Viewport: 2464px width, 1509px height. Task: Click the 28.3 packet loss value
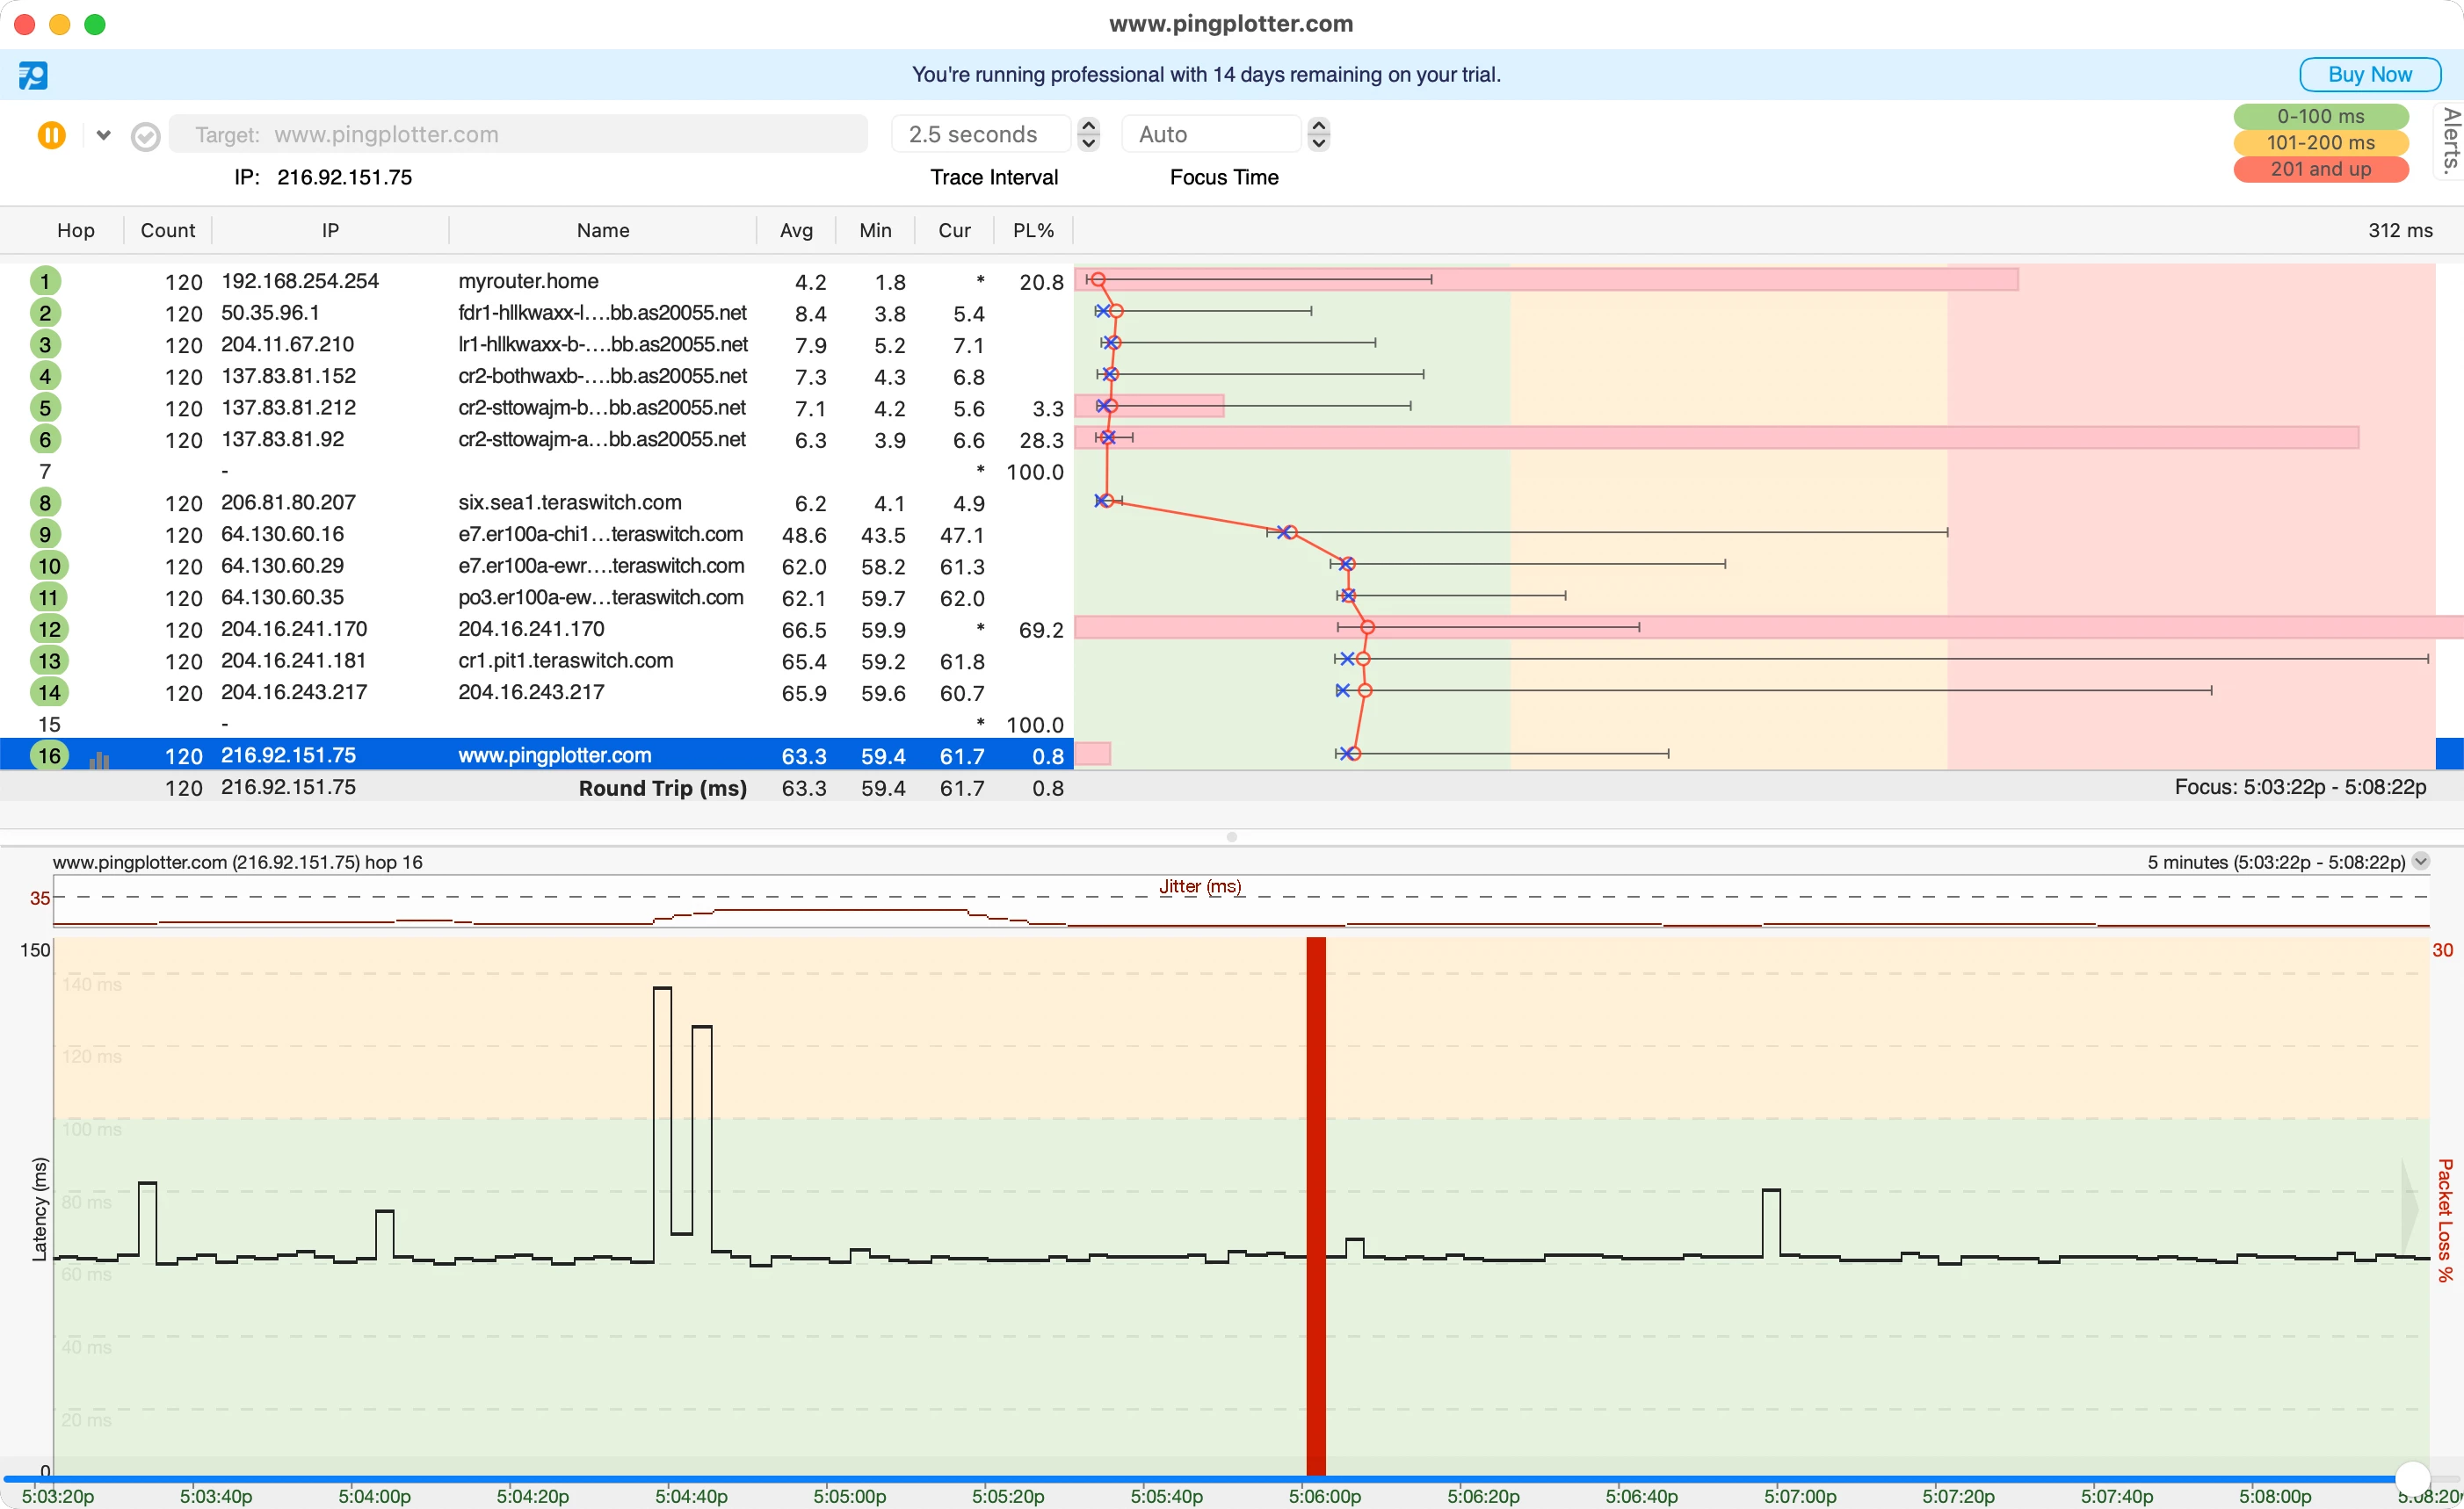[x=1041, y=440]
